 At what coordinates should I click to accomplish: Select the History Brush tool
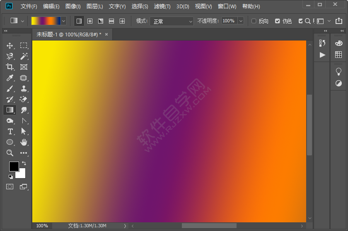pos(10,99)
